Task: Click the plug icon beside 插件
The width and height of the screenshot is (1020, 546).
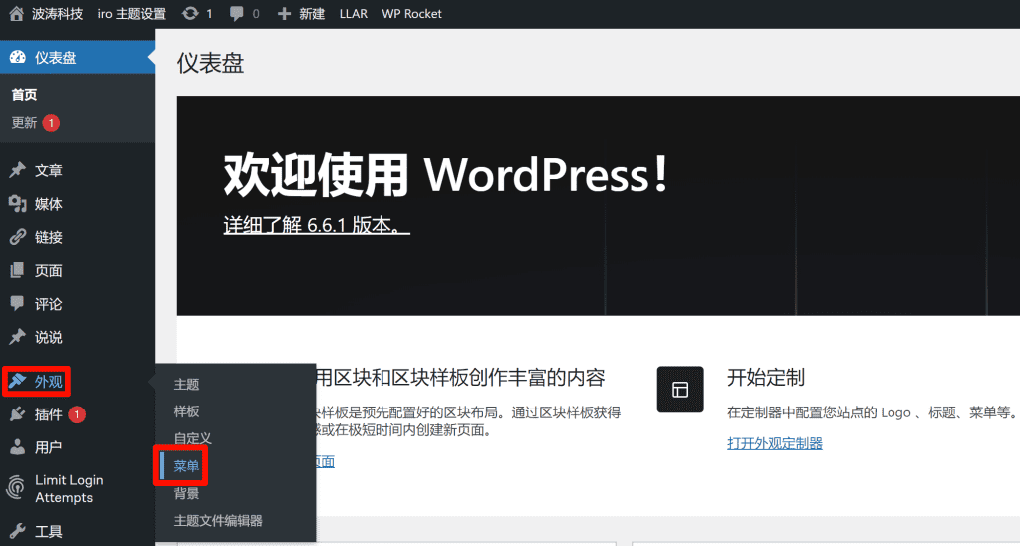Action: (18, 413)
